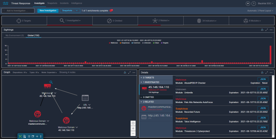Collapse the 0 TARGETS section
The image size is (276, 139).
pyautogui.click(x=156, y=78)
